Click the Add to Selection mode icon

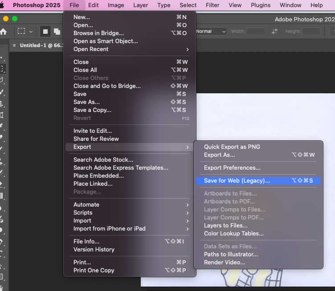click(x=57, y=32)
